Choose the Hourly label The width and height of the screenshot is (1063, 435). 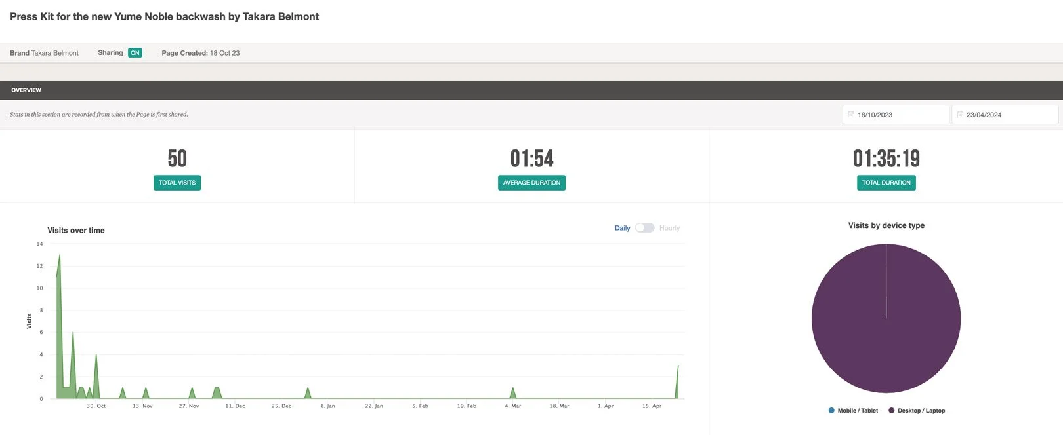coord(669,228)
